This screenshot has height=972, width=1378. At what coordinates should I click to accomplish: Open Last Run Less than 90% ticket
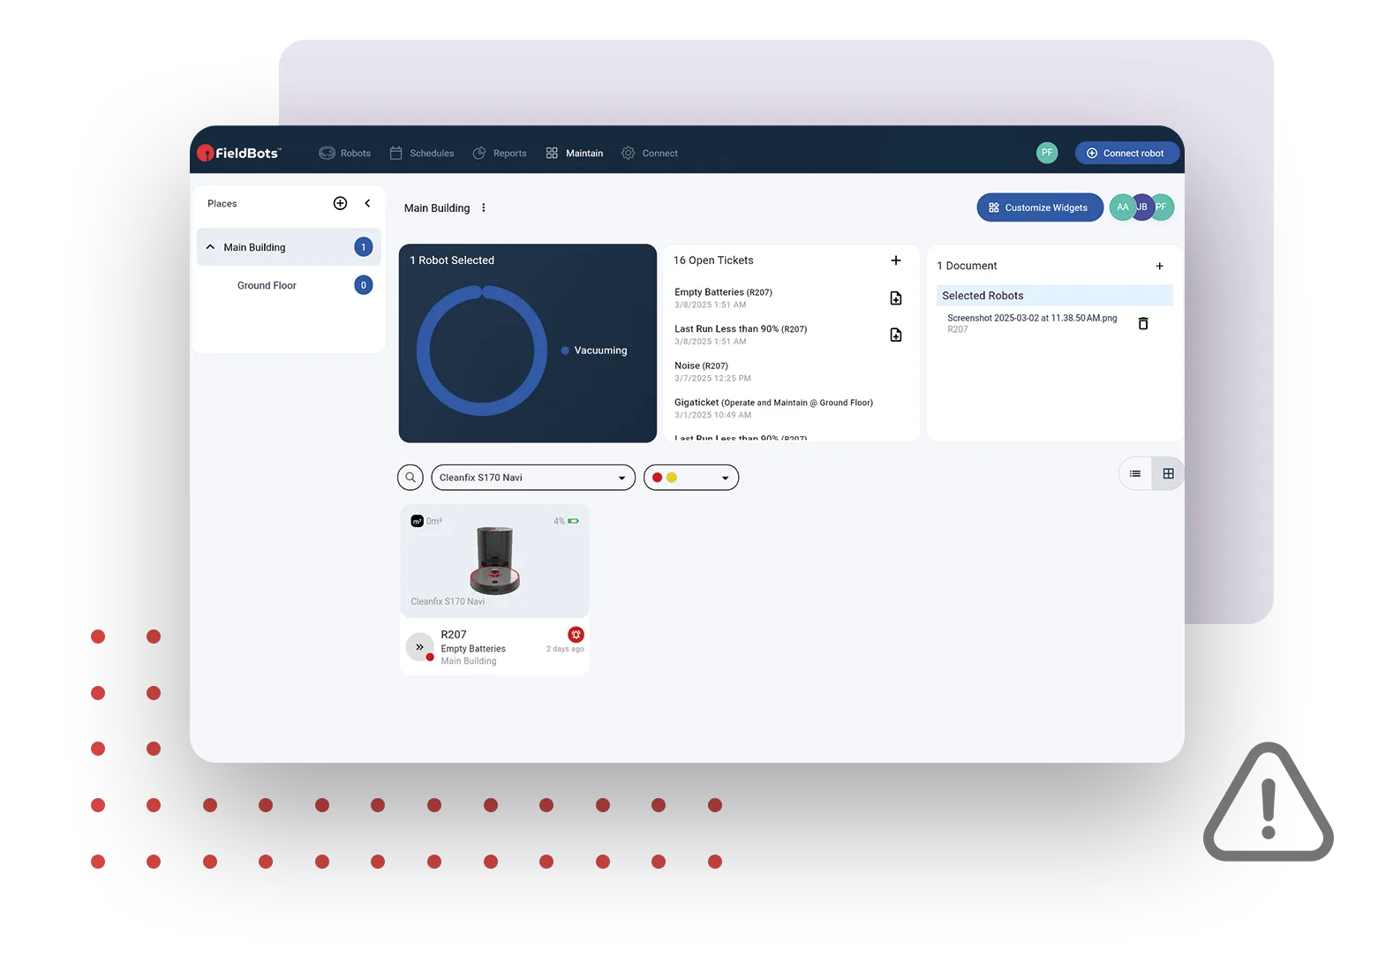coord(741,335)
